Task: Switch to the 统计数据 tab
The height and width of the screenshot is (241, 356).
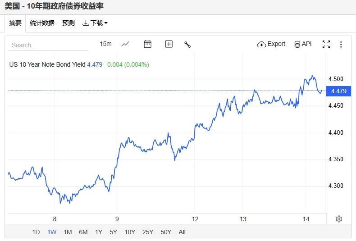Action: 42,23
